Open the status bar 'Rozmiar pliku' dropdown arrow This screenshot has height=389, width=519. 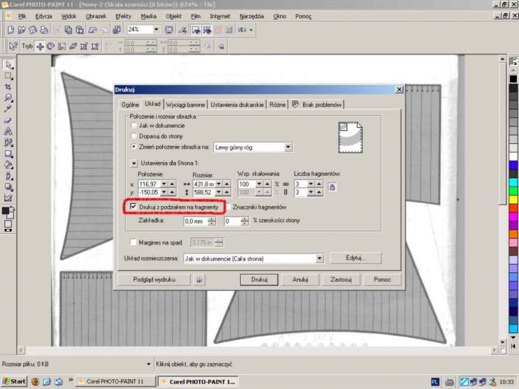tap(149, 364)
